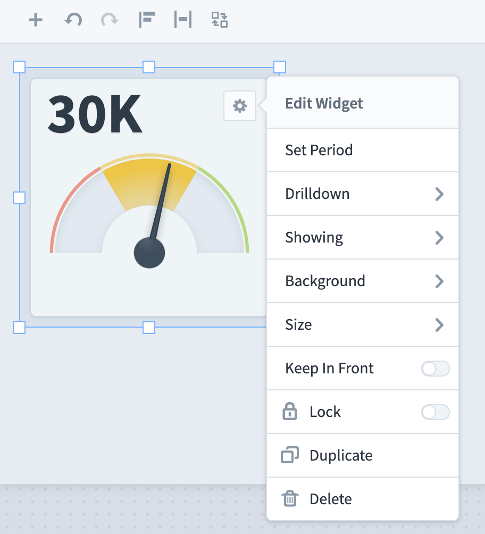Click the widget gear settings icon
Image resolution: width=485 pixels, height=534 pixels.
pyautogui.click(x=240, y=106)
